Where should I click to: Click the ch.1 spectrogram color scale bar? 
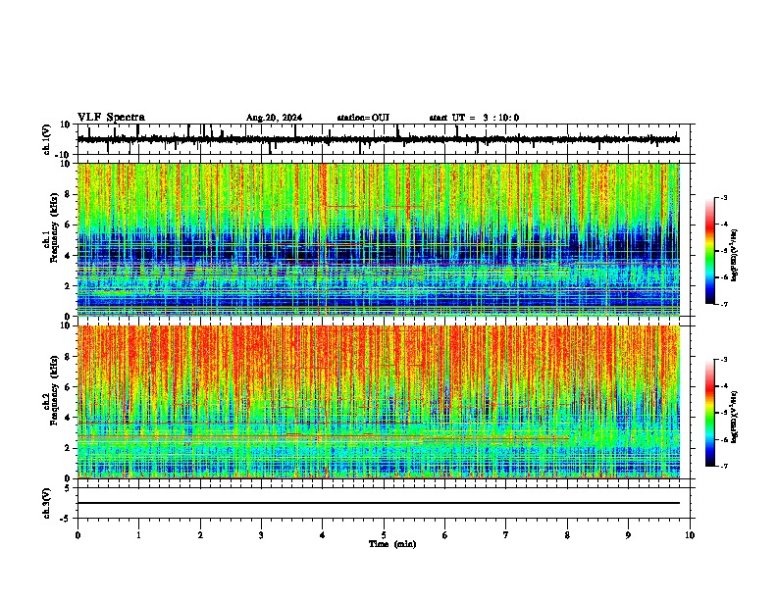click(x=710, y=251)
